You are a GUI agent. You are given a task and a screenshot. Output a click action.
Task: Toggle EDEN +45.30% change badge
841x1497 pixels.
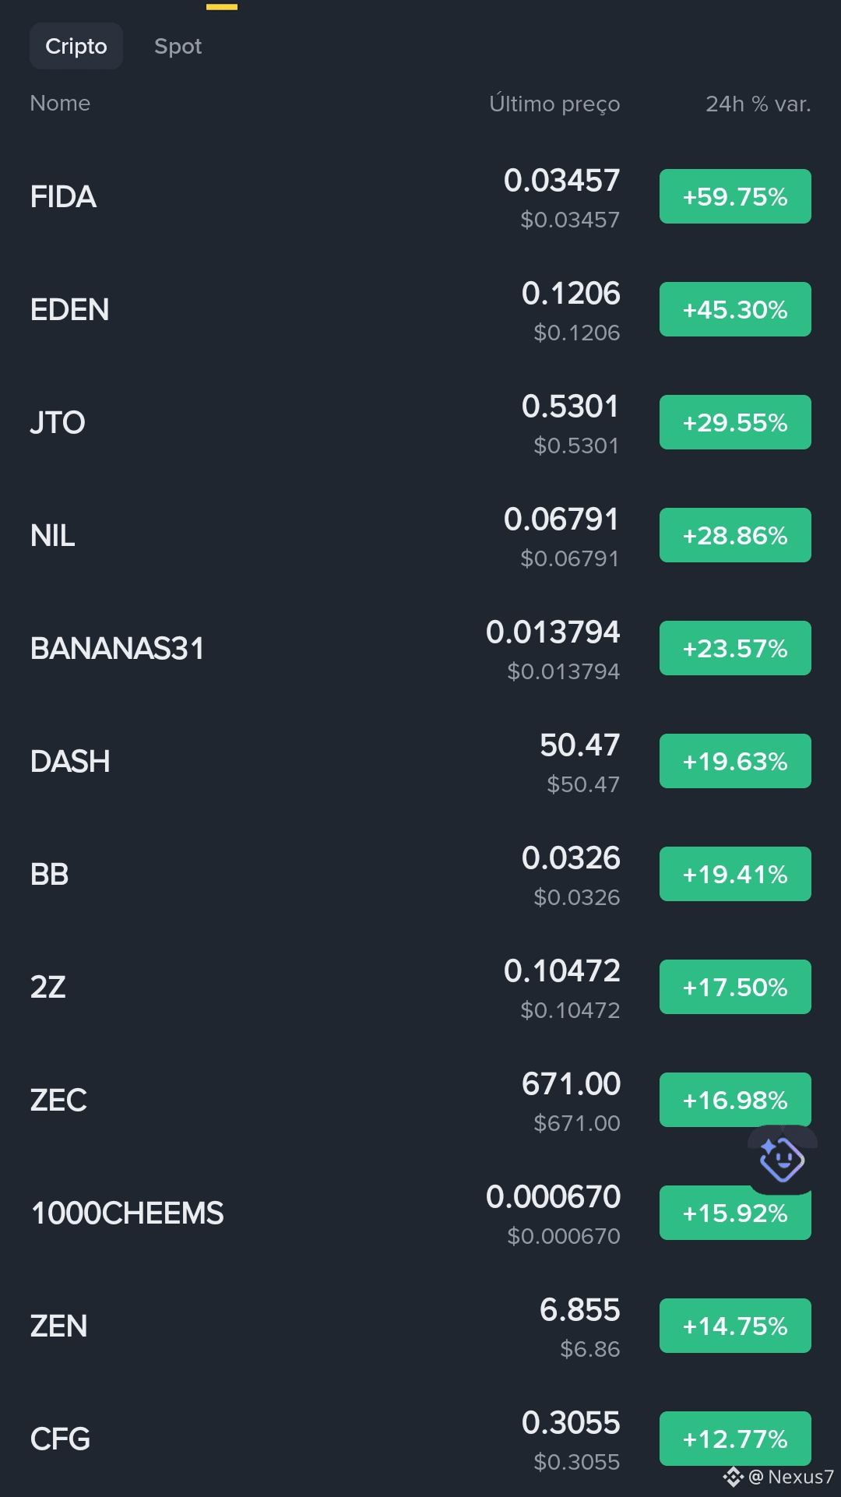(735, 309)
